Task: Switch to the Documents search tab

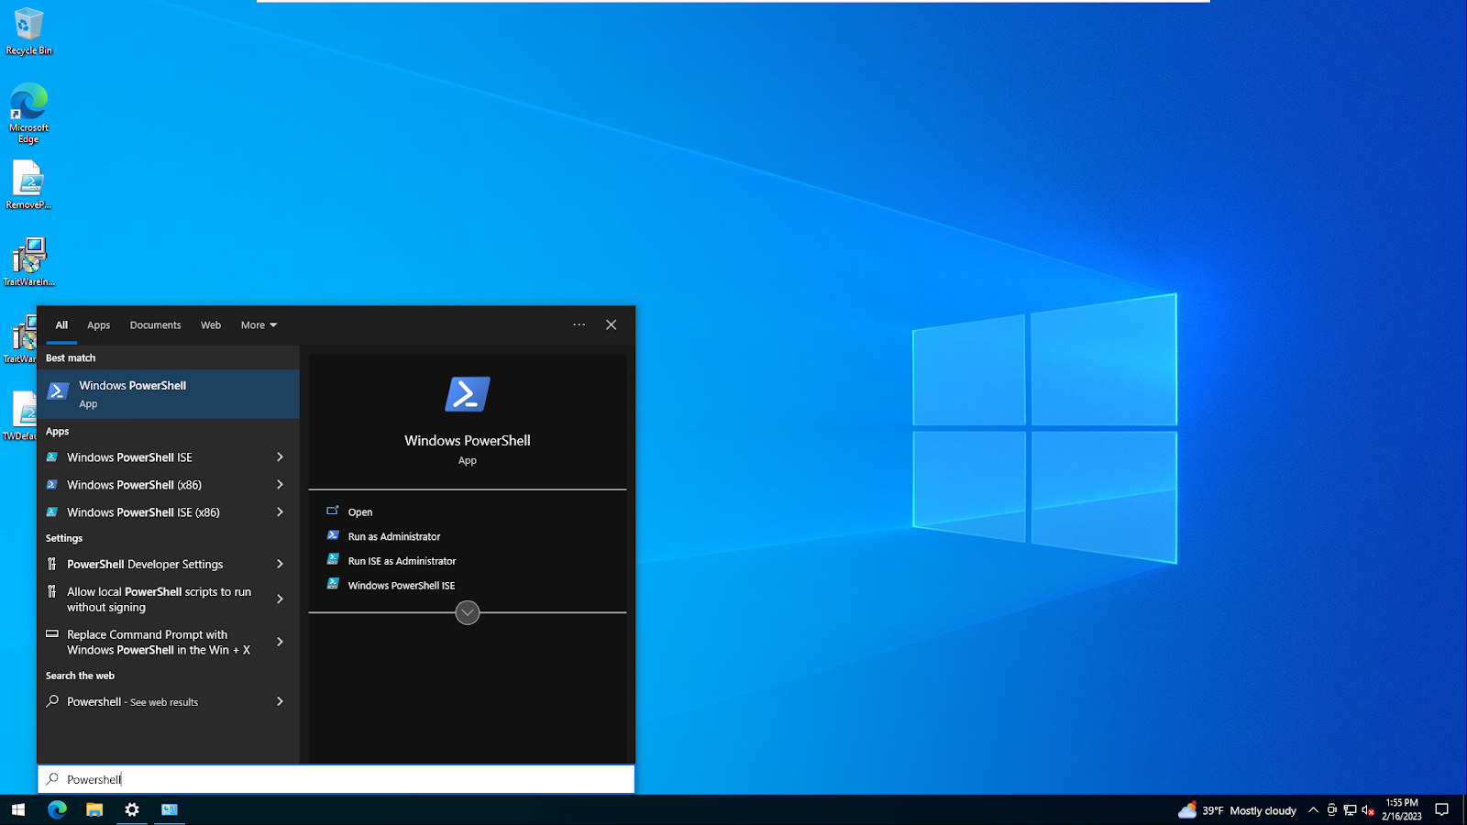Action: tap(155, 325)
